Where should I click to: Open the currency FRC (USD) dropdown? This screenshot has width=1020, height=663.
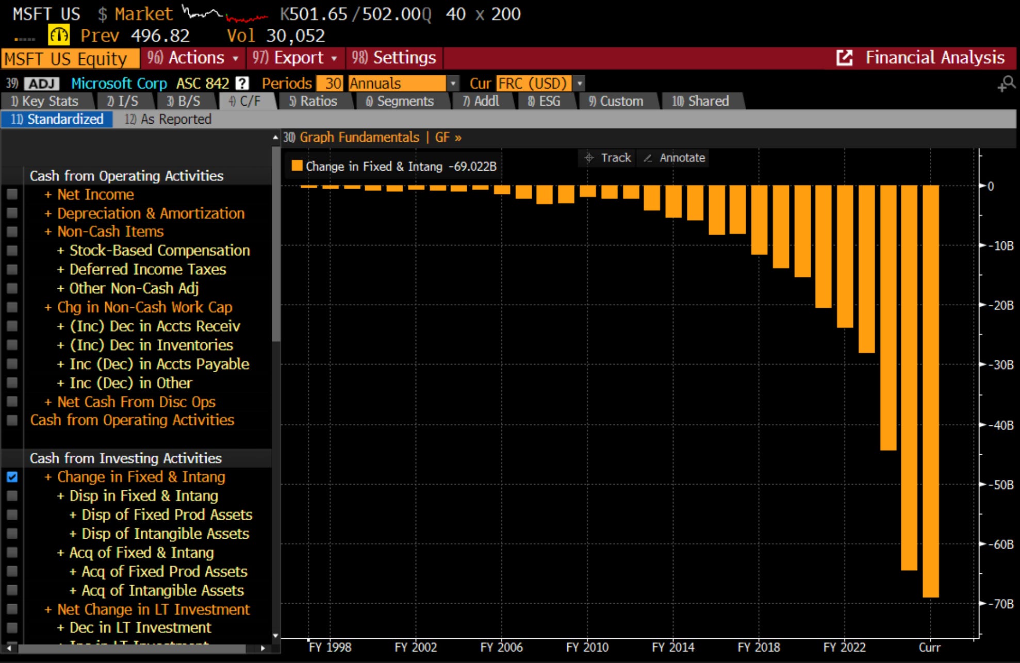[x=580, y=84]
